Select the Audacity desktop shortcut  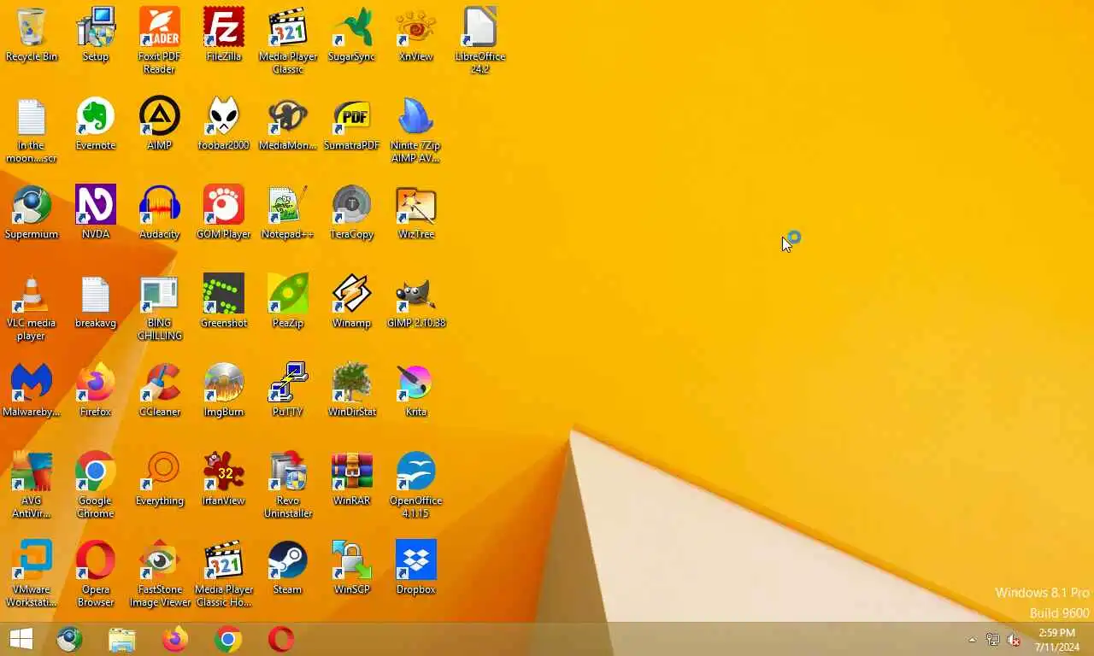pos(160,213)
